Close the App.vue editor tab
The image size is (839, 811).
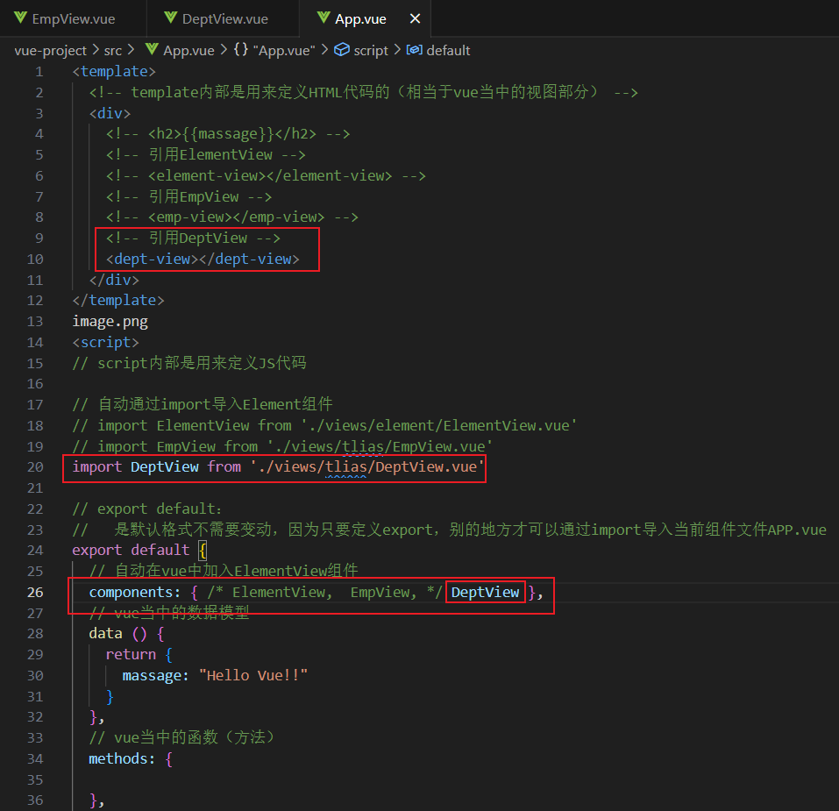(415, 18)
